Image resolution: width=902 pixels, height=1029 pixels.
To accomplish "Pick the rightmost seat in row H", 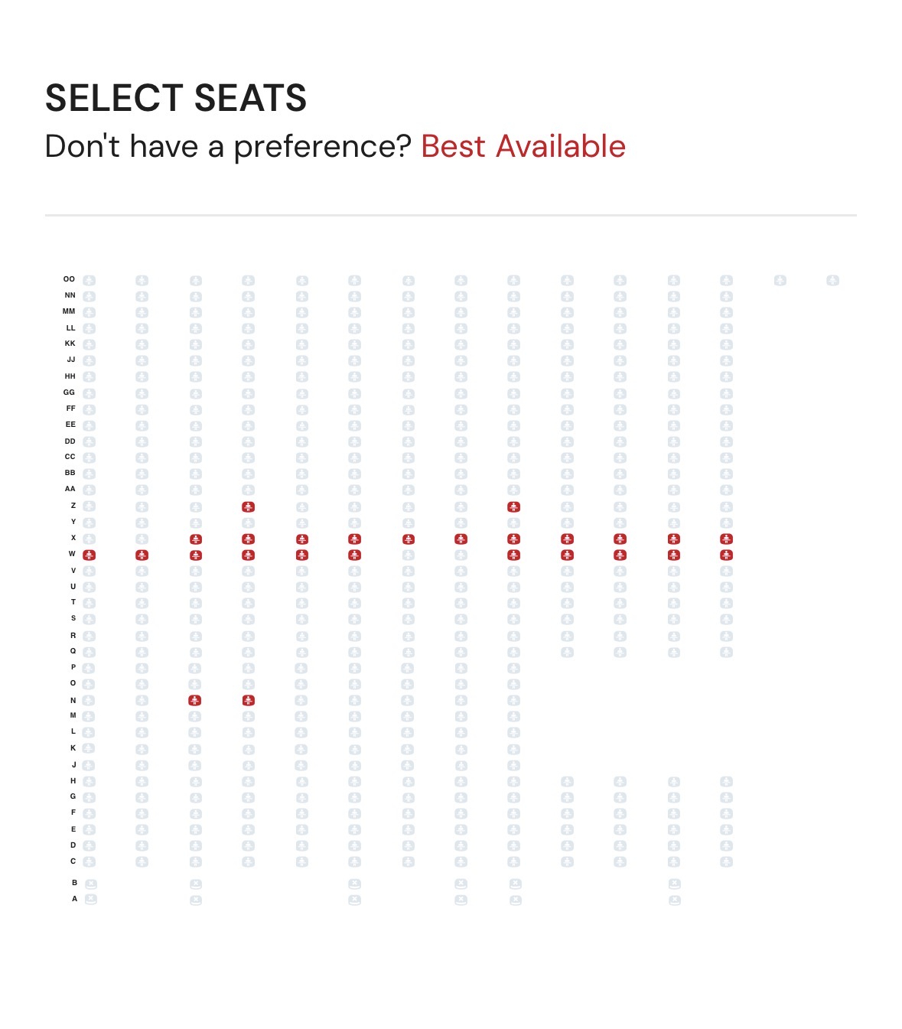I will coord(726,781).
